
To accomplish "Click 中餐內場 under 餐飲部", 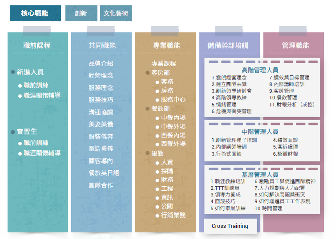I will tap(173, 118).
